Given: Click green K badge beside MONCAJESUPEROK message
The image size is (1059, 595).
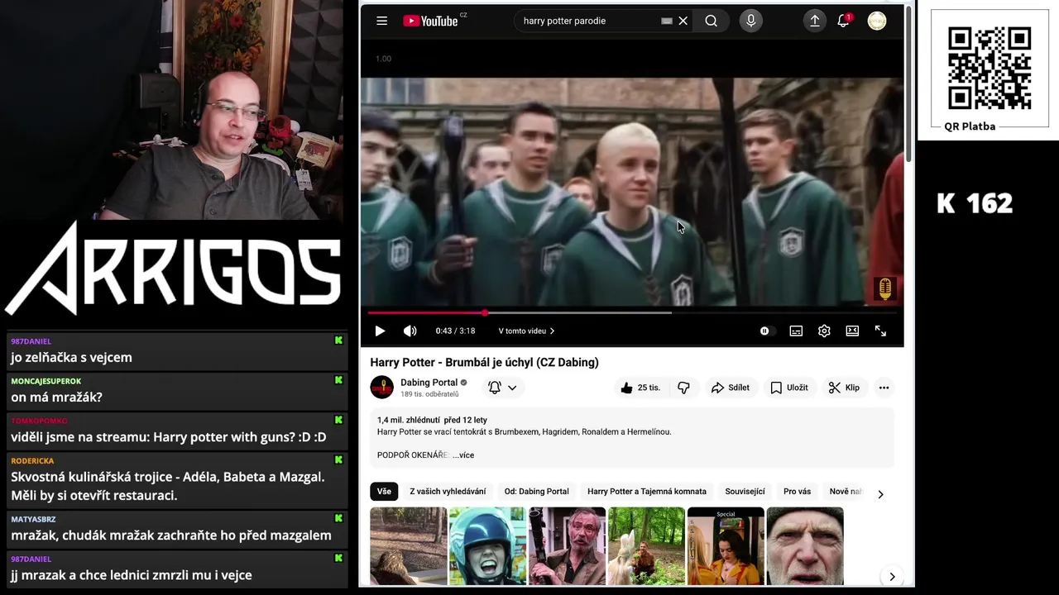Looking at the screenshot, I should tap(338, 380).
